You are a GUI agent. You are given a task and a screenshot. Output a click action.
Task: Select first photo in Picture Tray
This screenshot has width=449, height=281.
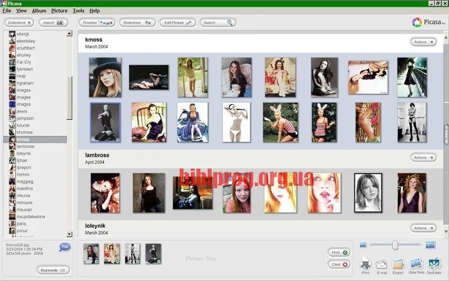point(91,253)
